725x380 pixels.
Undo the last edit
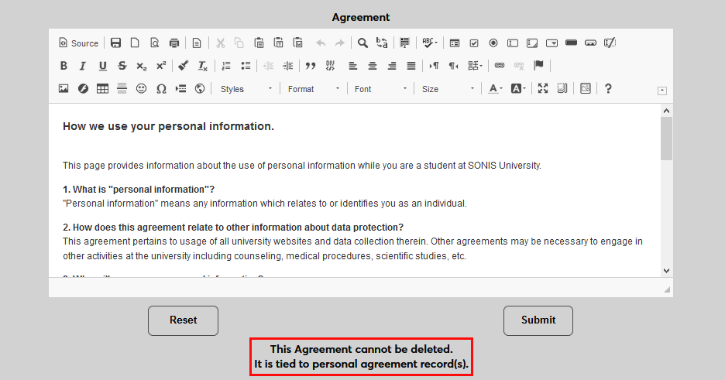(321, 43)
